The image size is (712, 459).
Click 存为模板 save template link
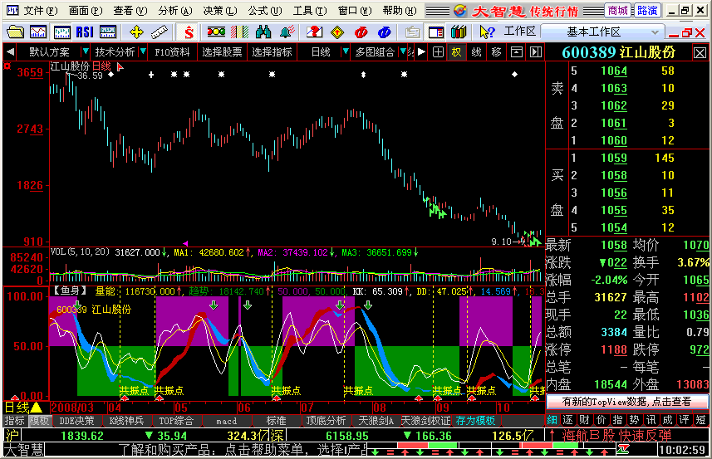click(475, 421)
